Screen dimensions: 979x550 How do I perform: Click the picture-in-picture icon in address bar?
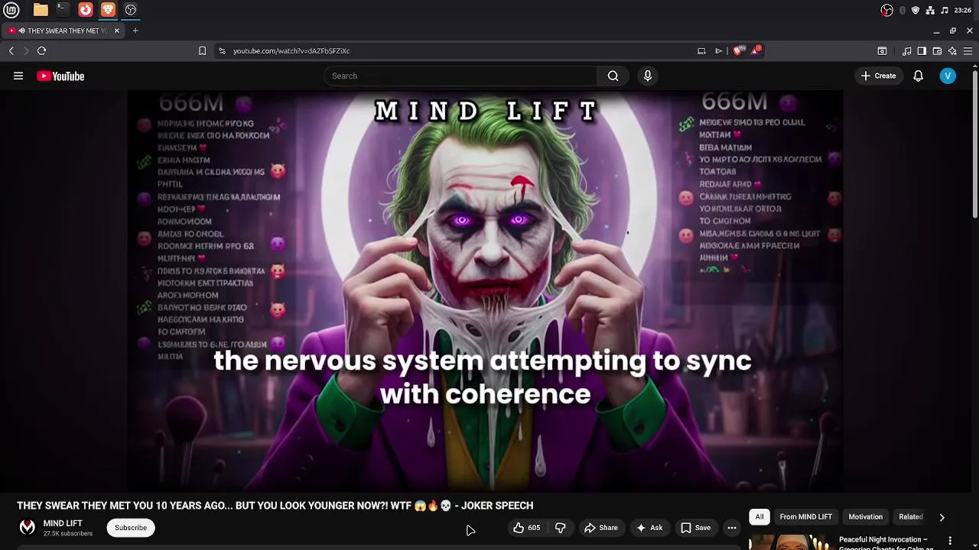701,50
